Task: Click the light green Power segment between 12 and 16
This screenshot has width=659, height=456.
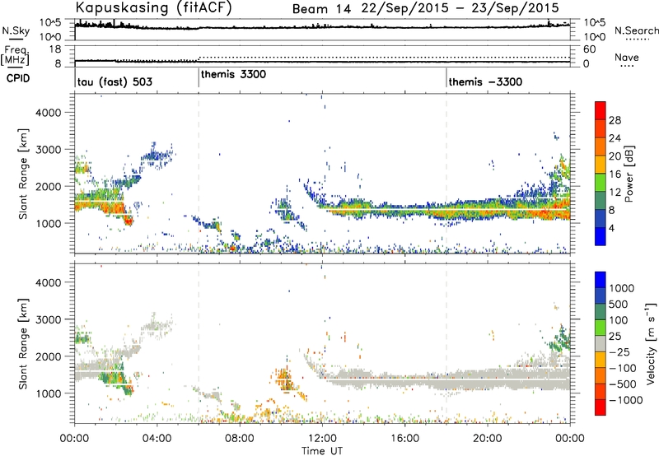Action: [601, 182]
